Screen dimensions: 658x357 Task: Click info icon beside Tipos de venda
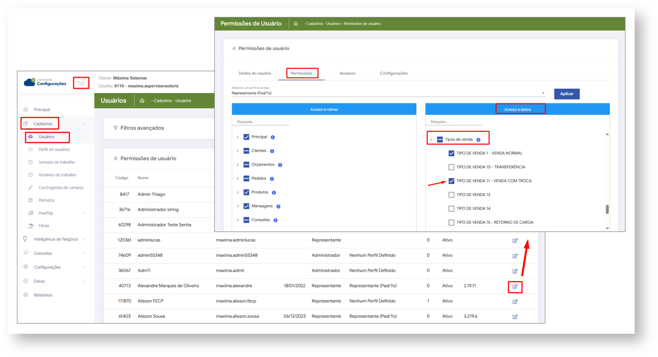point(478,140)
